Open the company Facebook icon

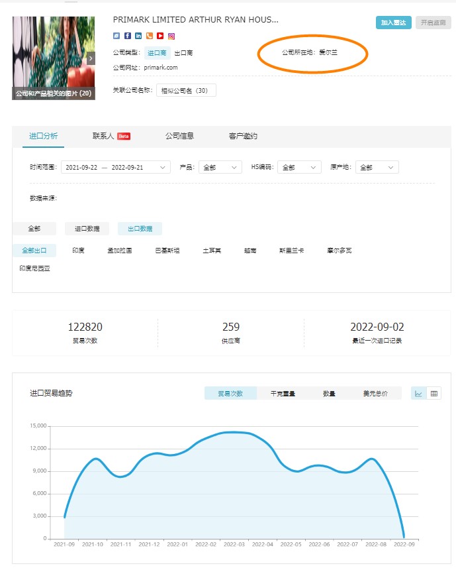tap(128, 36)
